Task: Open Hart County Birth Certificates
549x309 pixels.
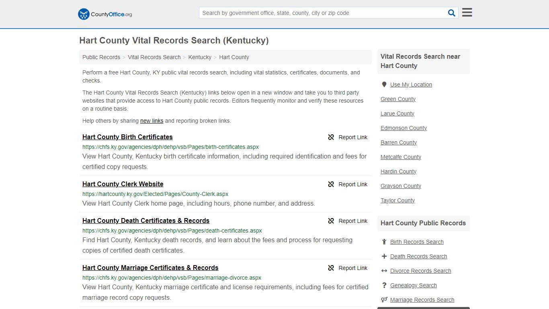Action: (x=127, y=137)
